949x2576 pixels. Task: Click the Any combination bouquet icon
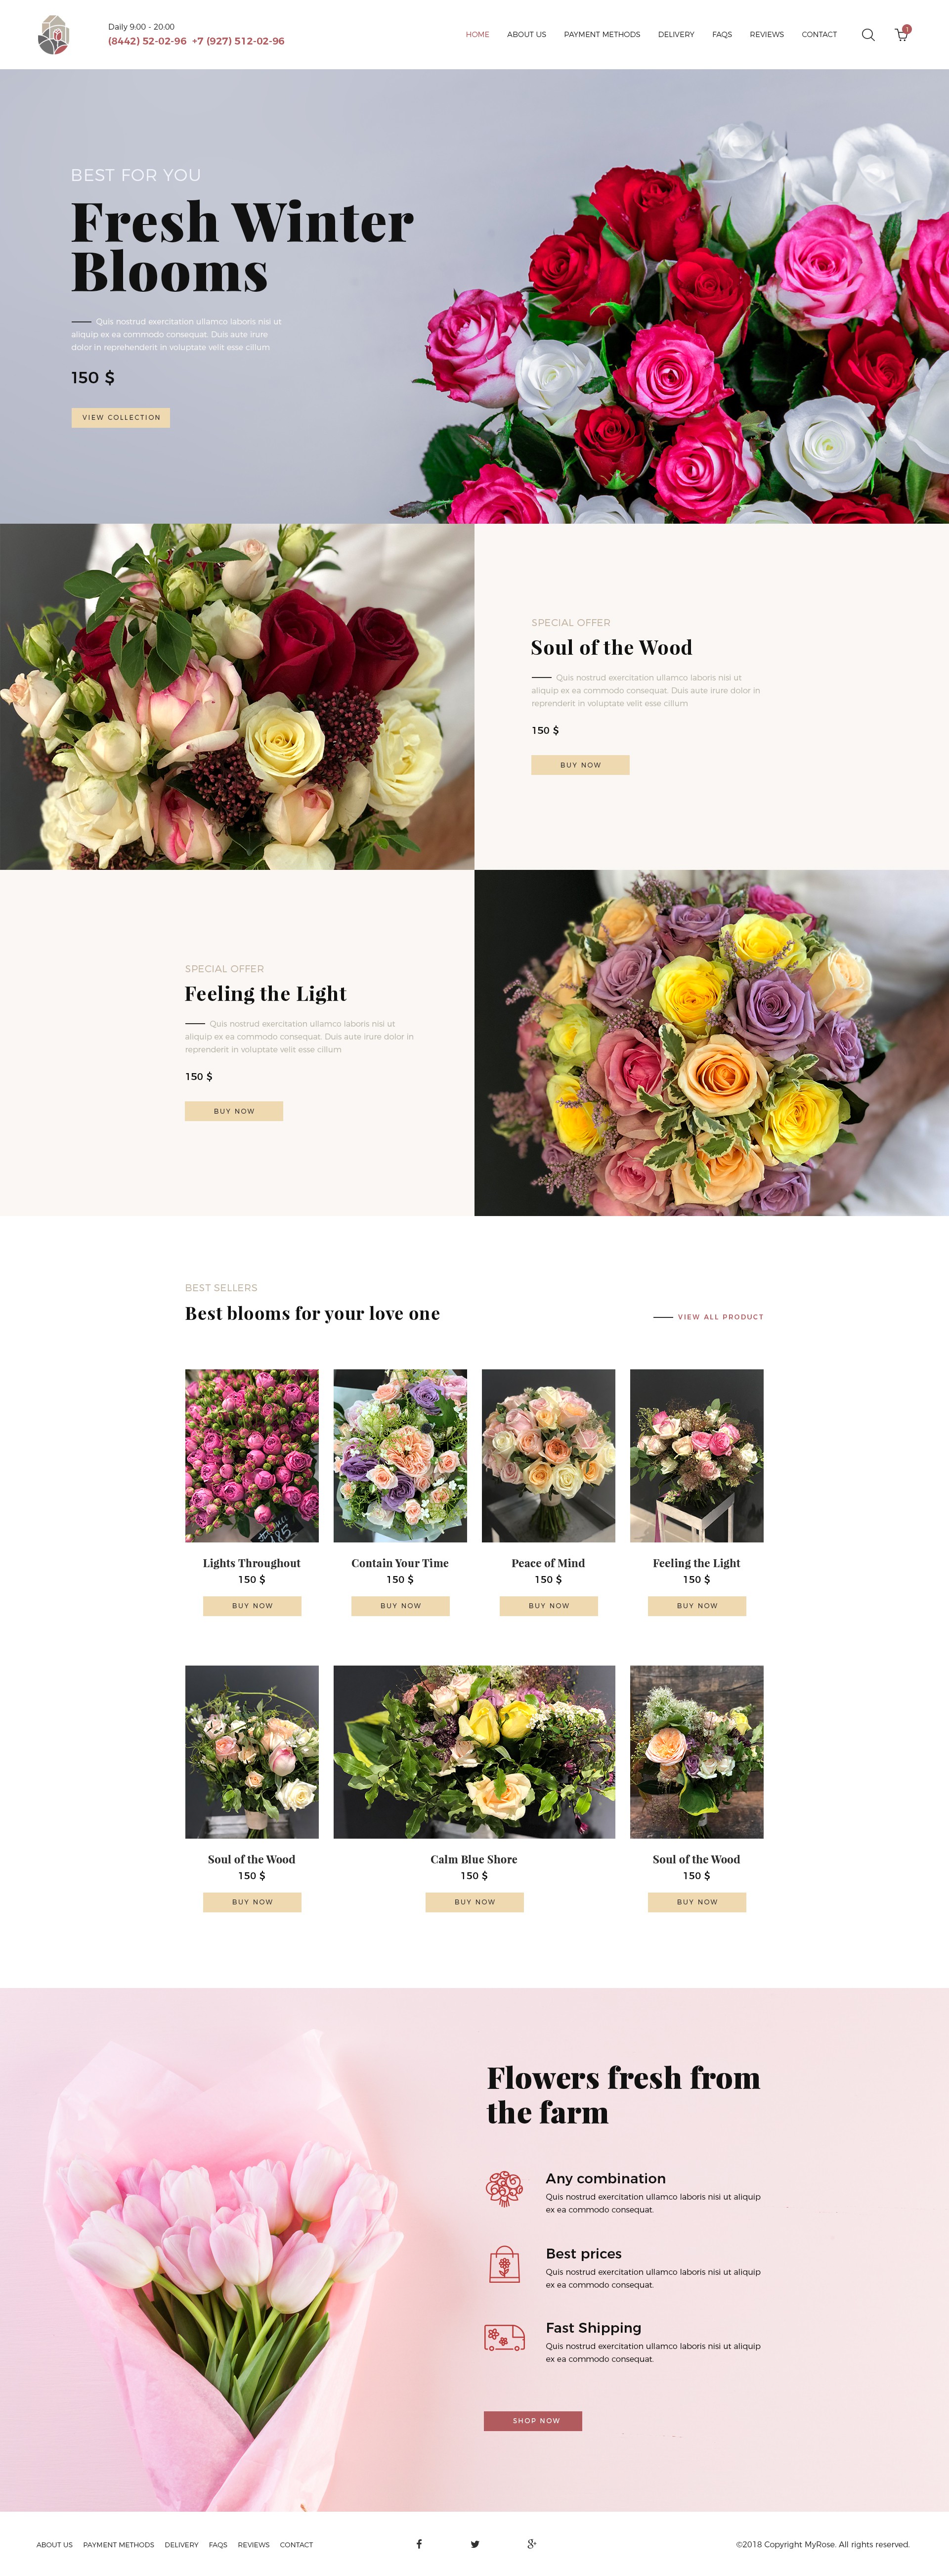pos(505,2189)
